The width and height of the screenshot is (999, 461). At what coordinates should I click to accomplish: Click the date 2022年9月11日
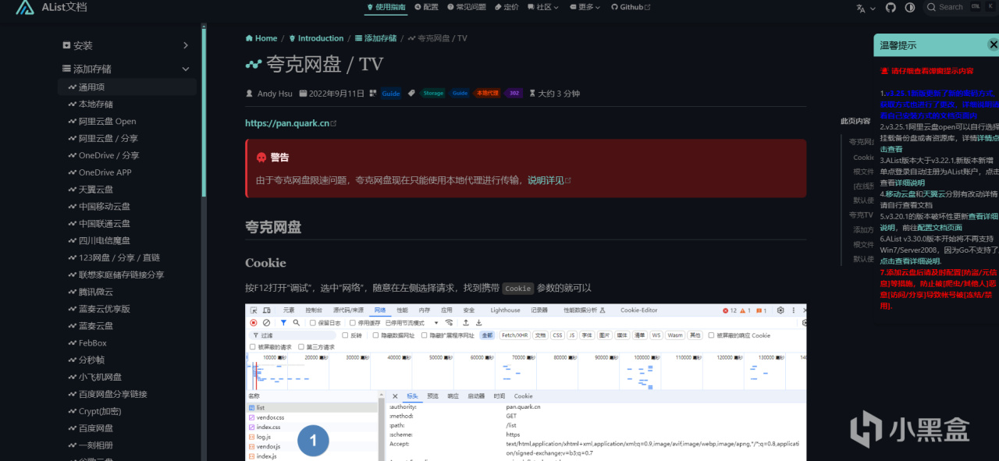[x=336, y=94]
